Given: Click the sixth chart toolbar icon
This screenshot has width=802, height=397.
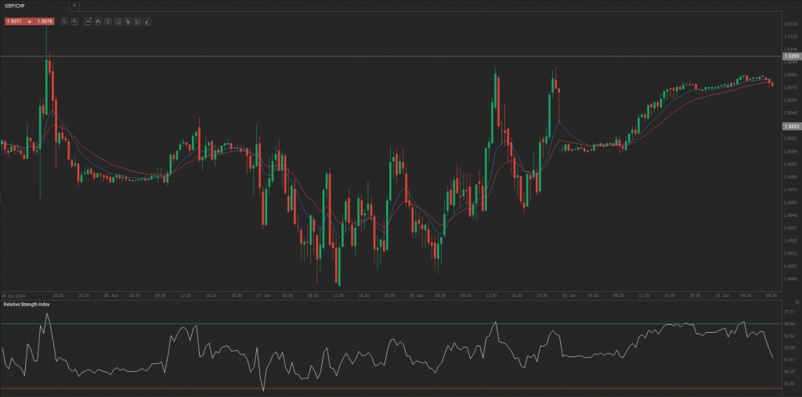Looking at the screenshot, I should (117, 21).
